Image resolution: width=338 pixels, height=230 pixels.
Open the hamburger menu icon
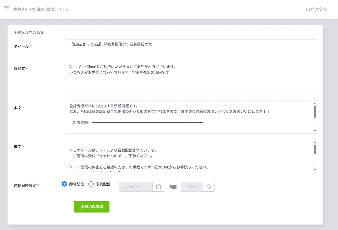6,9
